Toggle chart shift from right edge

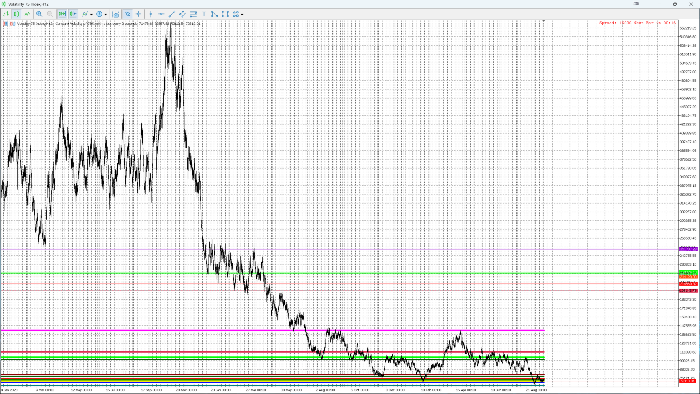(x=73, y=14)
